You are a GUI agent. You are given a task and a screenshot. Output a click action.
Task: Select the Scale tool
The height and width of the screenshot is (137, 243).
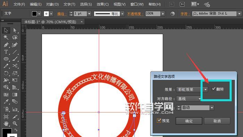click(15, 73)
